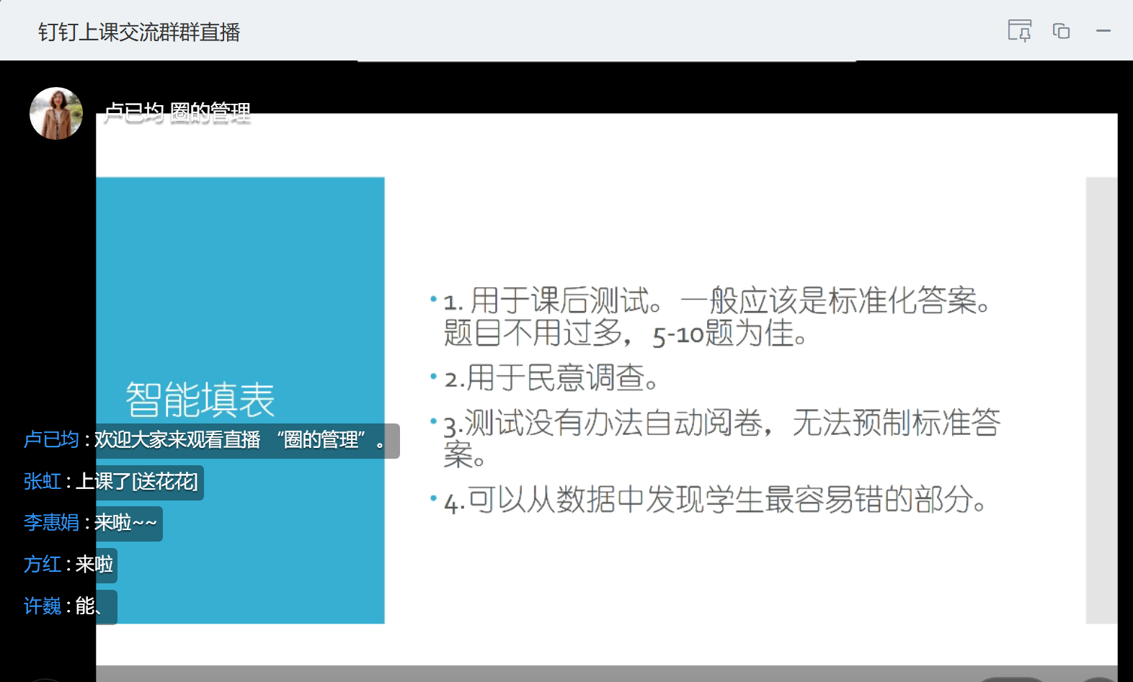Click the host's profile avatar
Viewport: 1133px width, 682px height.
(x=56, y=114)
